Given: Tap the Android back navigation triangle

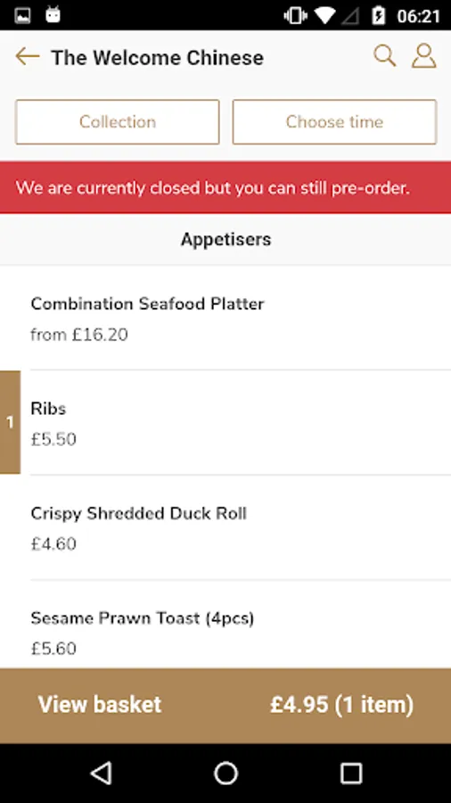Looking at the screenshot, I should tap(102, 773).
